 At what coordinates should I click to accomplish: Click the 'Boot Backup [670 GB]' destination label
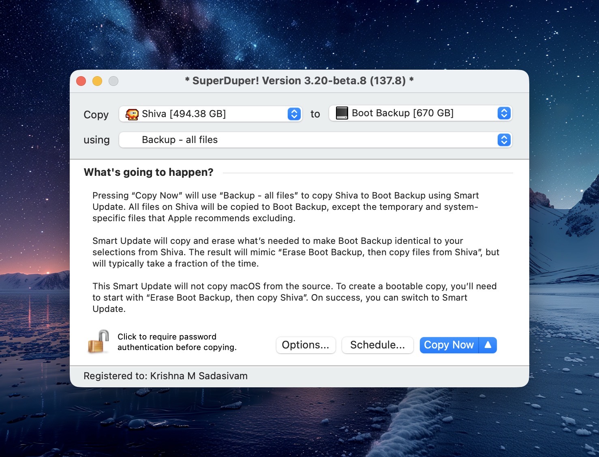pyautogui.click(x=402, y=113)
